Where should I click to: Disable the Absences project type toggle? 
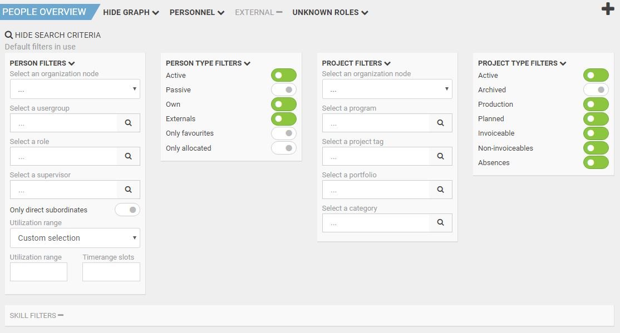(596, 162)
